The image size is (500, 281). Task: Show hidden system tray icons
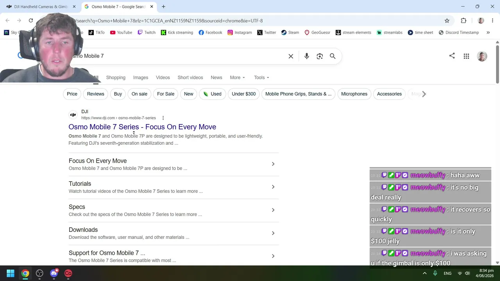click(x=425, y=273)
